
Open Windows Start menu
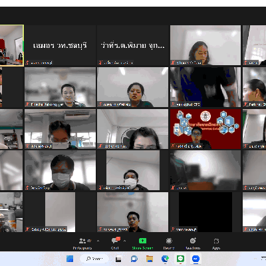70,259
